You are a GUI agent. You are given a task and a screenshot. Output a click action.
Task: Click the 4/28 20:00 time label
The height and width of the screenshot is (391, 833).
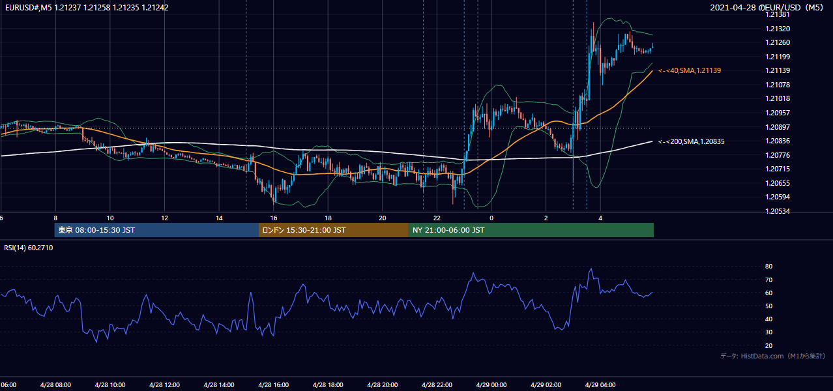click(382, 385)
